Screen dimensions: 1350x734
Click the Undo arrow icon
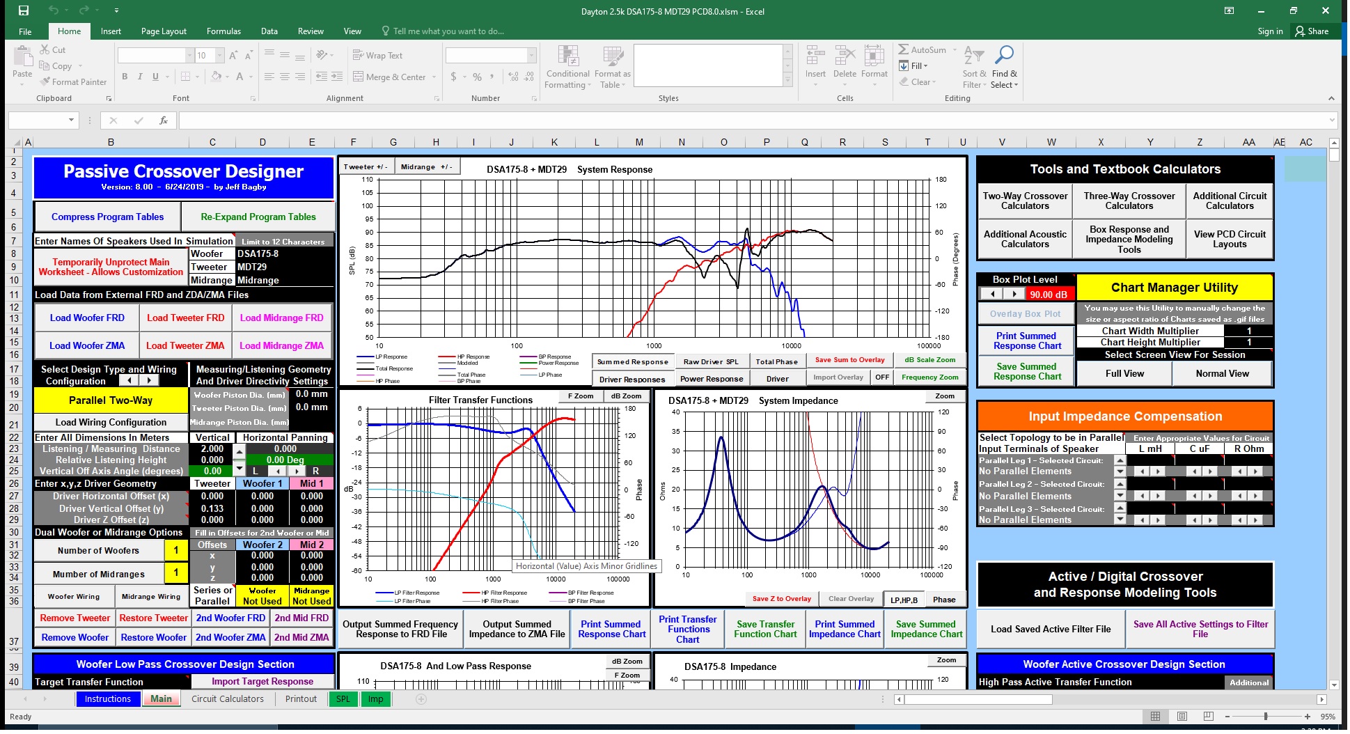54,10
